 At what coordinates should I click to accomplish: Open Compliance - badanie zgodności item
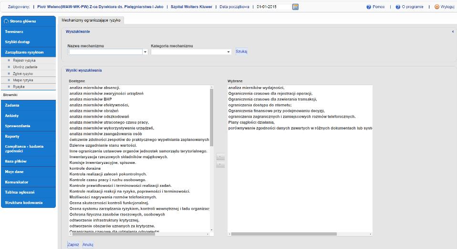coord(28,149)
